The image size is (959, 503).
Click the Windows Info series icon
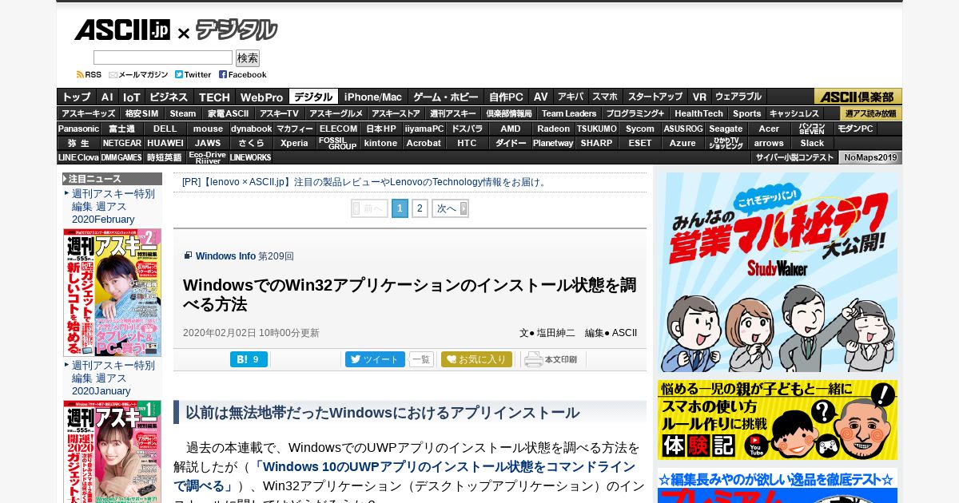tap(188, 255)
